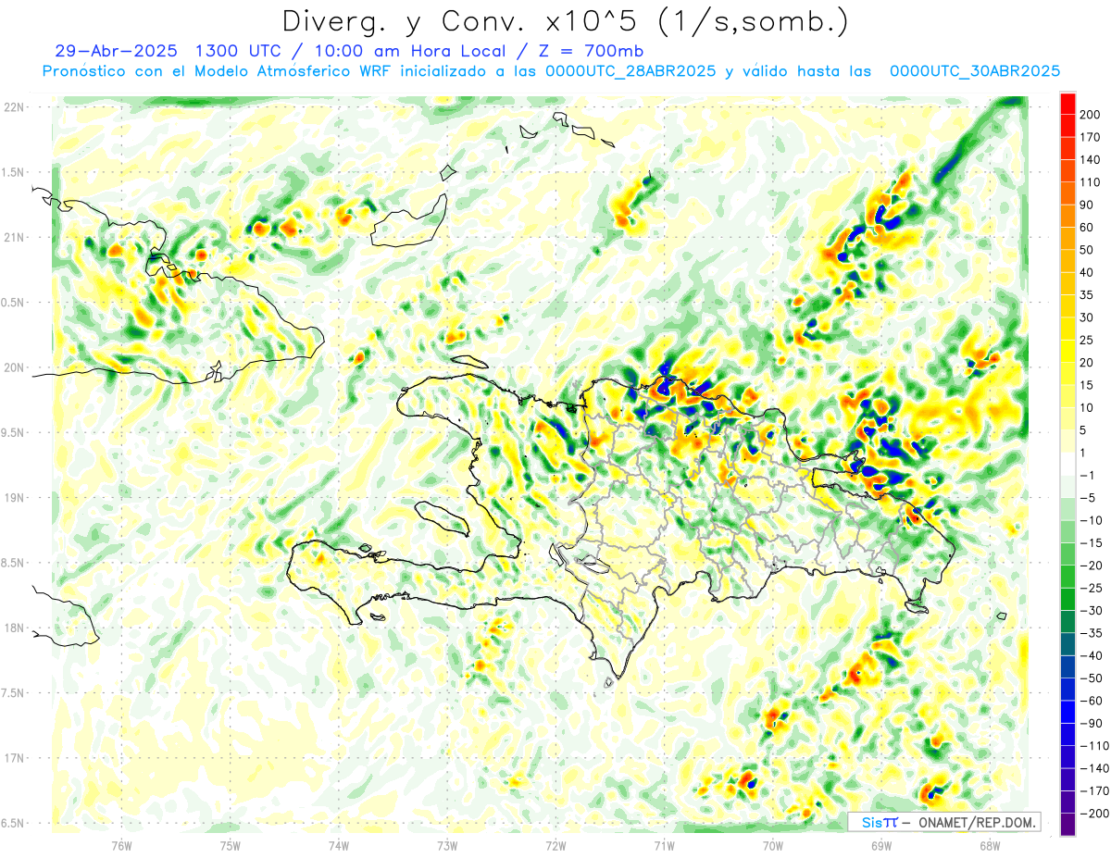Viewport: 1111px width, 858px height.
Task: Click the colorbar value '15'
Action: (x=1088, y=385)
